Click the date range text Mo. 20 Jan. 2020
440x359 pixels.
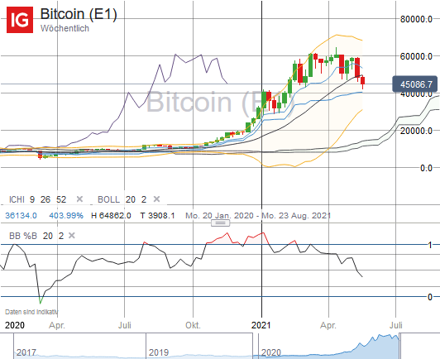pyautogui.click(x=220, y=216)
